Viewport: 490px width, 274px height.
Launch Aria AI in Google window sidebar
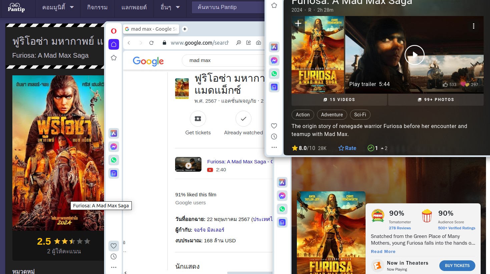(x=114, y=133)
